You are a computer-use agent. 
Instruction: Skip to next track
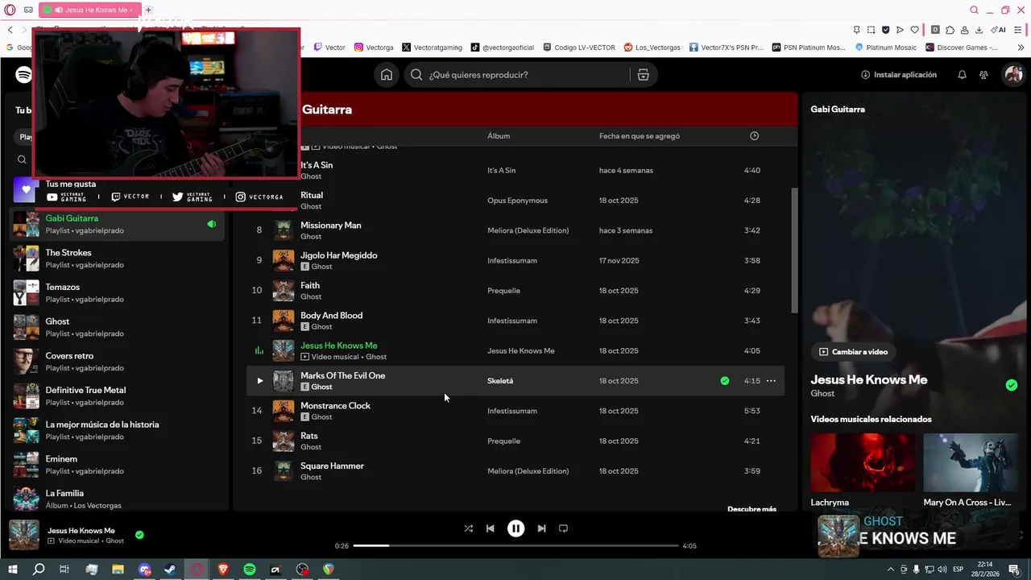[541, 528]
